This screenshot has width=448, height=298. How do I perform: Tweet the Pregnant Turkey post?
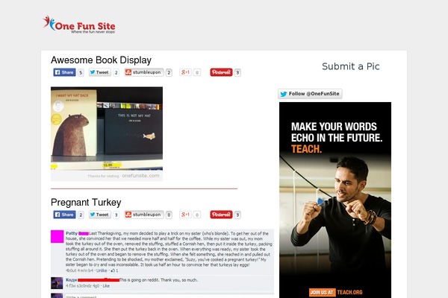click(x=100, y=215)
